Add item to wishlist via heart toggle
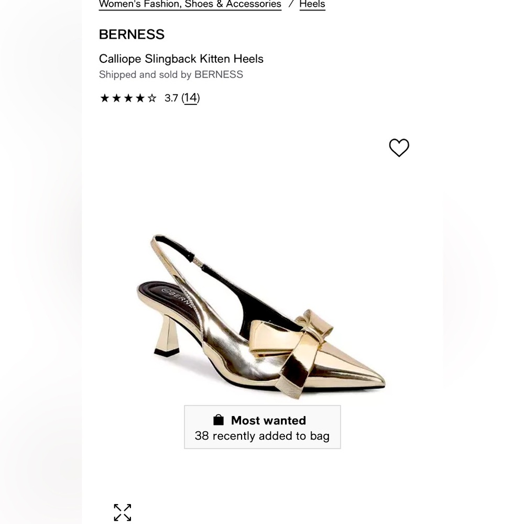524x524 pixels. (x=399, y=148)
